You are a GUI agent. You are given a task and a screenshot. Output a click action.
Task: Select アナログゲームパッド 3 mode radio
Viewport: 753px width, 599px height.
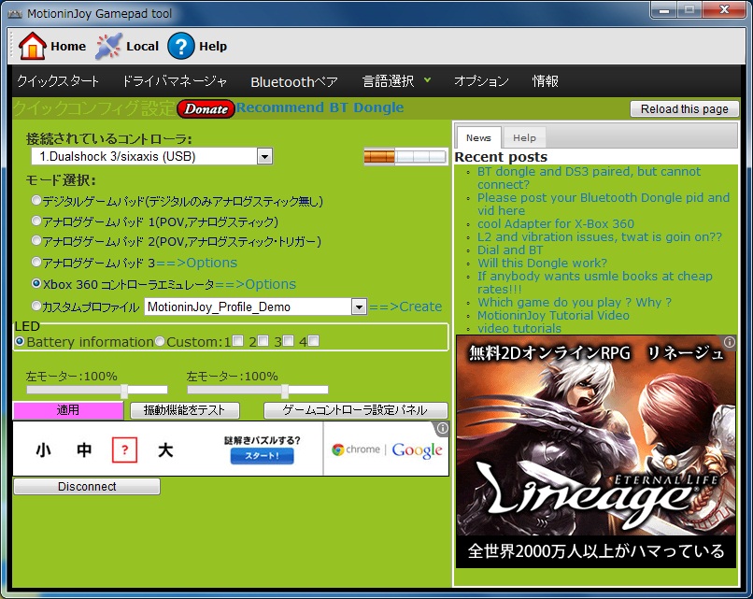tap(36, 262)
